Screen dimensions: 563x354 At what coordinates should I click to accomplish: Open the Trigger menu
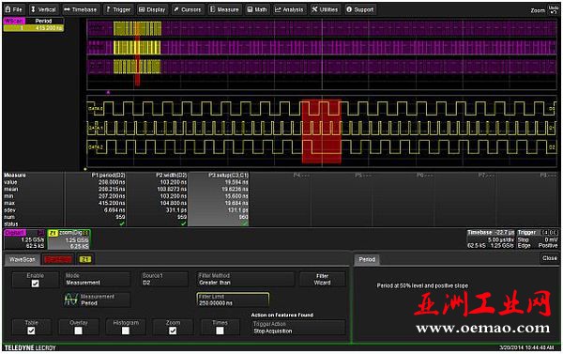click(x=118, y=9)
